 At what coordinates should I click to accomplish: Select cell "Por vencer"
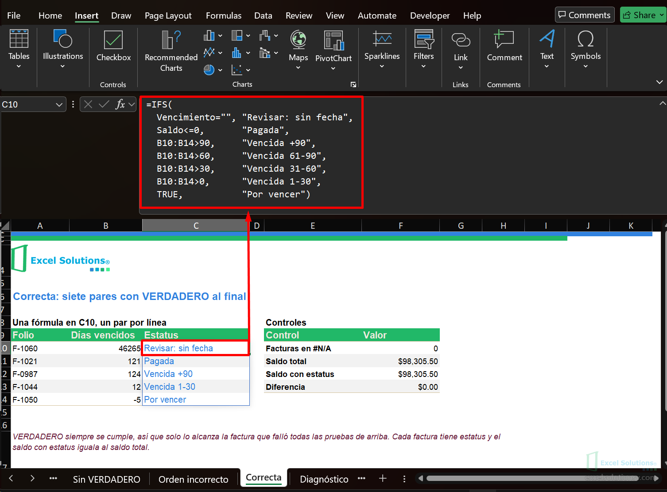point(196,400)
